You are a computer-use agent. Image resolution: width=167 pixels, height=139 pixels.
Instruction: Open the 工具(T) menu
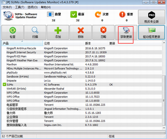(x=20, y=7)
